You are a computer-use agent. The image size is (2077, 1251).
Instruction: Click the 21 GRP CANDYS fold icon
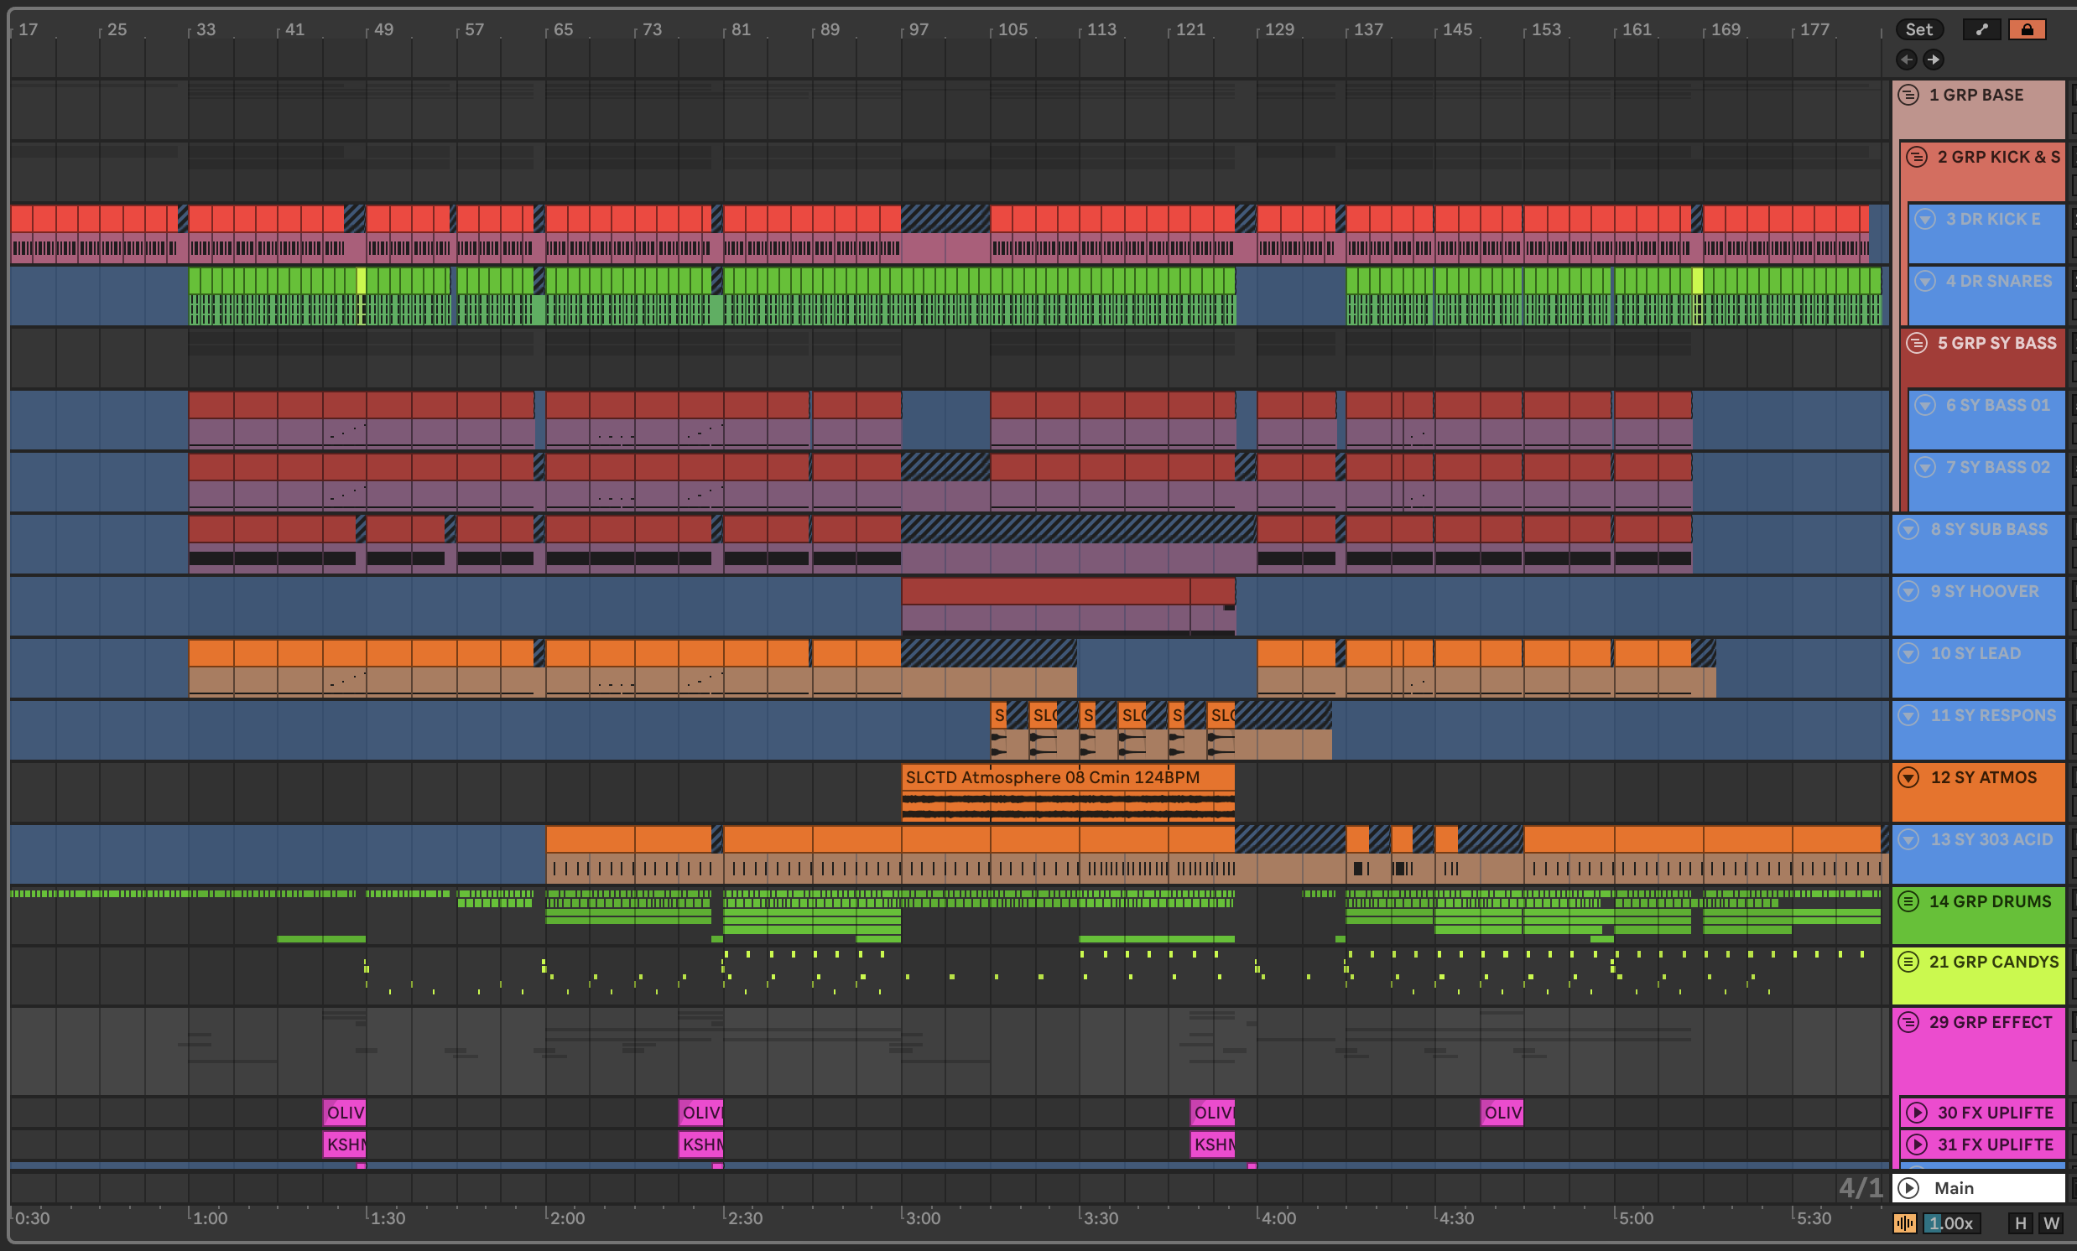pos(1908,962)
